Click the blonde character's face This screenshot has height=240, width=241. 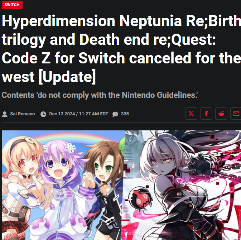tap(27, 164)
